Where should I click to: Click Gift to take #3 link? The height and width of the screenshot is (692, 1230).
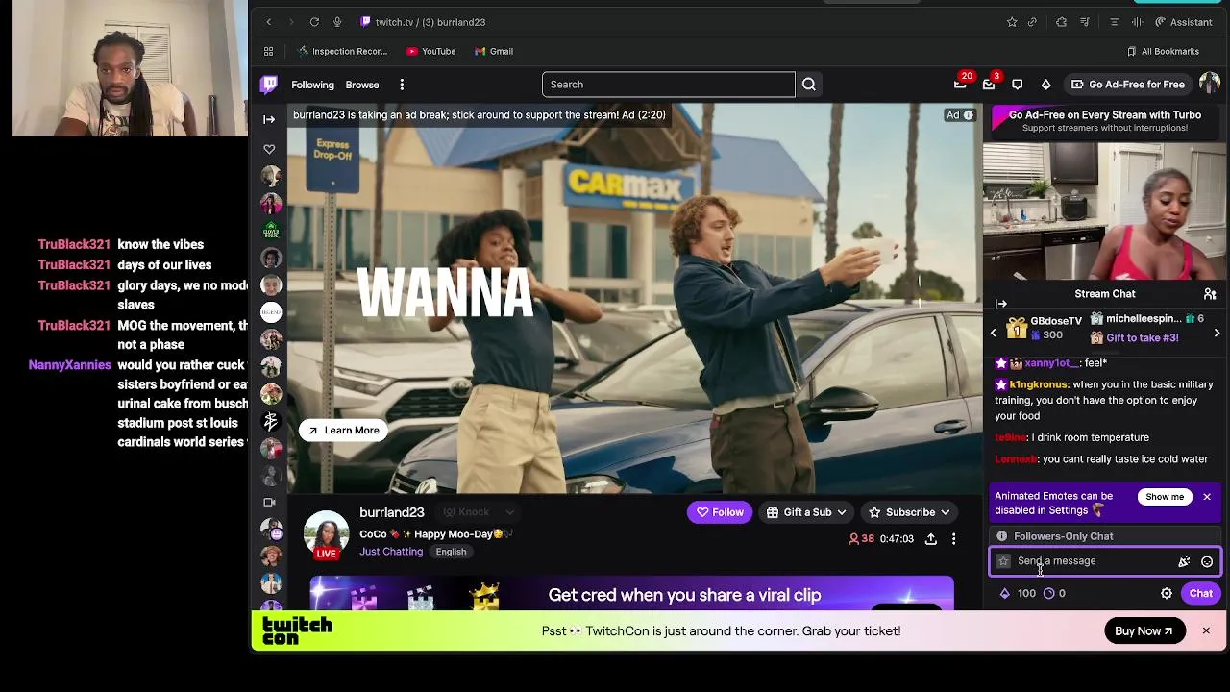pyautogui.click(x=1142, y=338)
